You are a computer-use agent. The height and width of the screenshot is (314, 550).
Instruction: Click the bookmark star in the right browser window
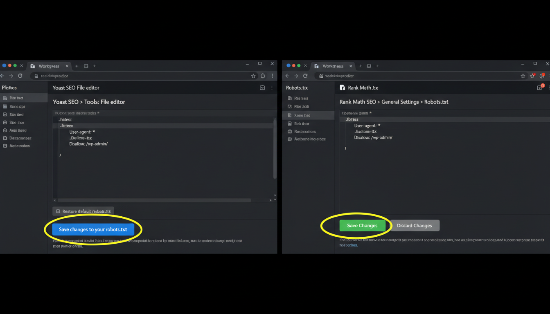click(523, 76)
